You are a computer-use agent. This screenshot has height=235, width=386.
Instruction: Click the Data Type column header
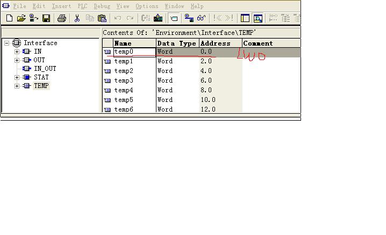[177, 43]
